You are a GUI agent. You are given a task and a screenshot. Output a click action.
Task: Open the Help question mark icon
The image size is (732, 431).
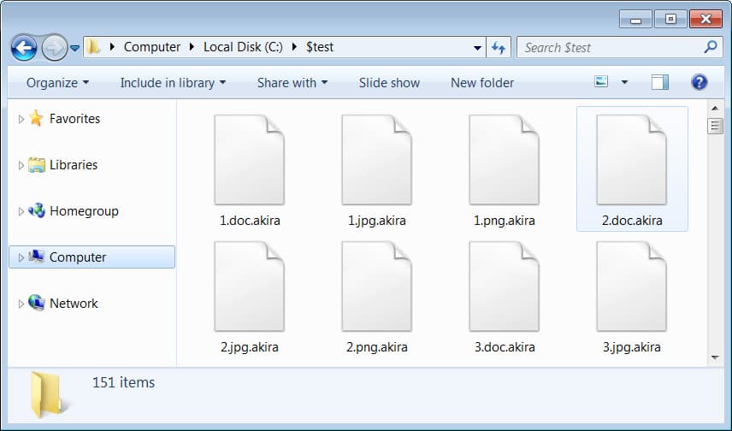pyautogui.click(x=699, y=83)
